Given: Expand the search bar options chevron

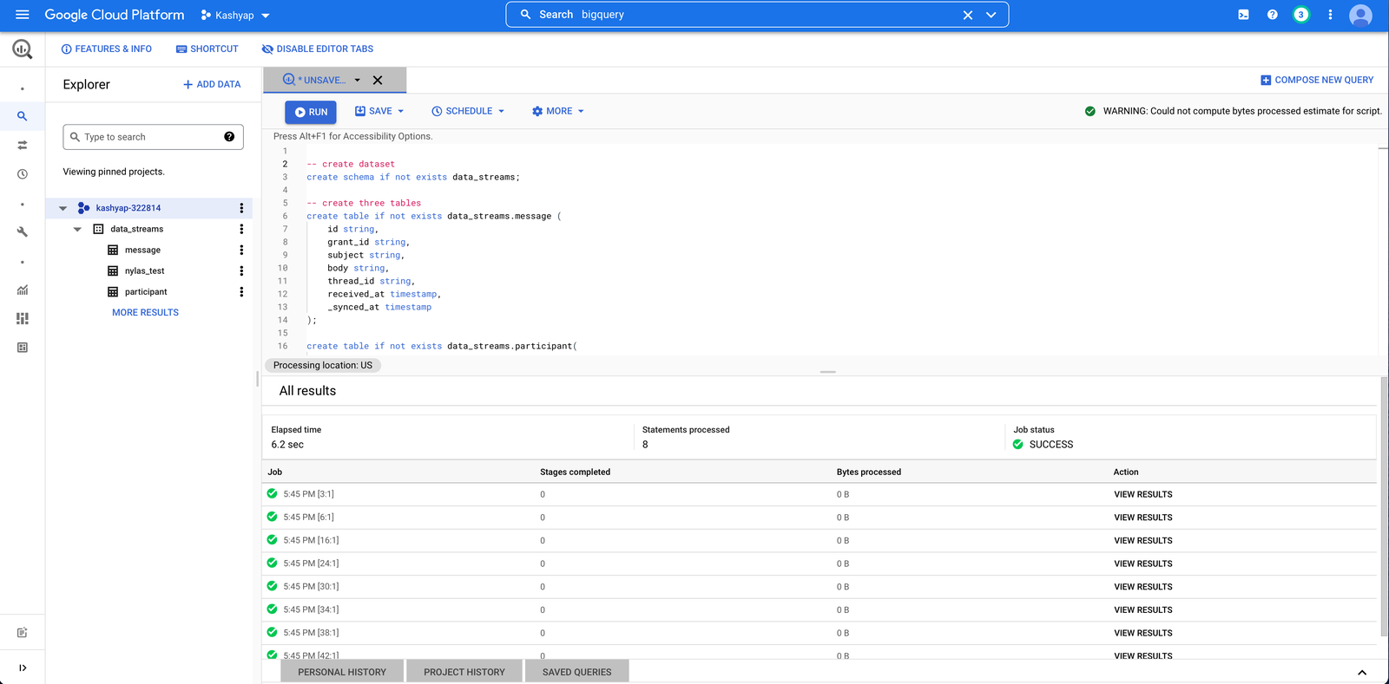Looking at the screenshot, I should point(991,15).
